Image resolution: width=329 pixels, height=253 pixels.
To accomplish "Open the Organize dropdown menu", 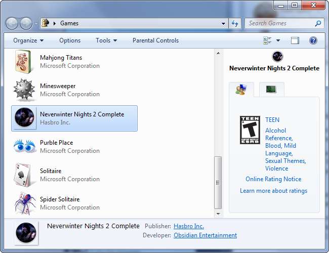I will 28,40.
